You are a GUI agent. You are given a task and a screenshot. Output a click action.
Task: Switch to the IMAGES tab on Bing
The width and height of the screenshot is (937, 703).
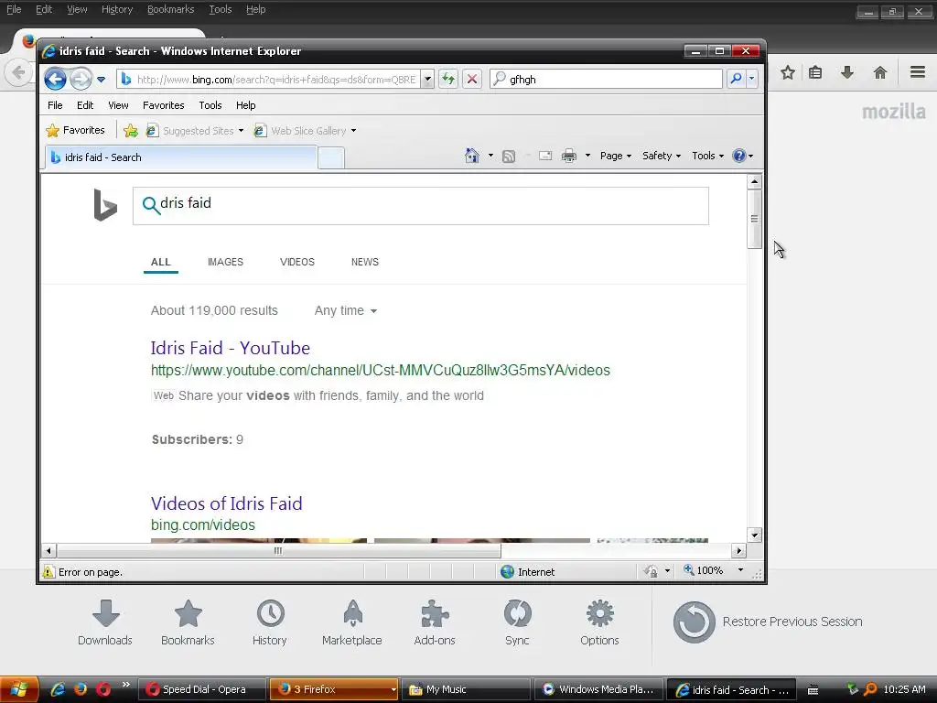[x=225, y=262]
